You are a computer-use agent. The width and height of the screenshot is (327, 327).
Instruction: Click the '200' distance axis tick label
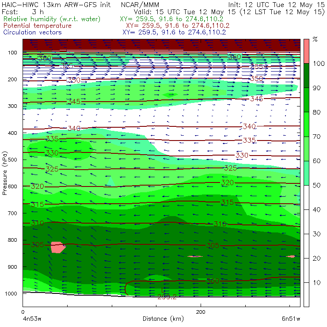tap(201, 312)
